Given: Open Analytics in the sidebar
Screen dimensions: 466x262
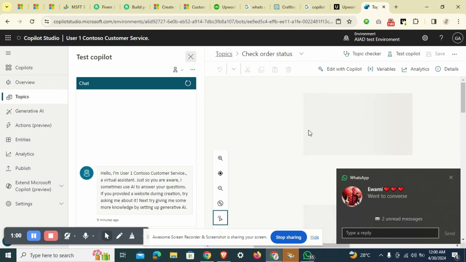Looking at the screenshot, I should (34, 154).
